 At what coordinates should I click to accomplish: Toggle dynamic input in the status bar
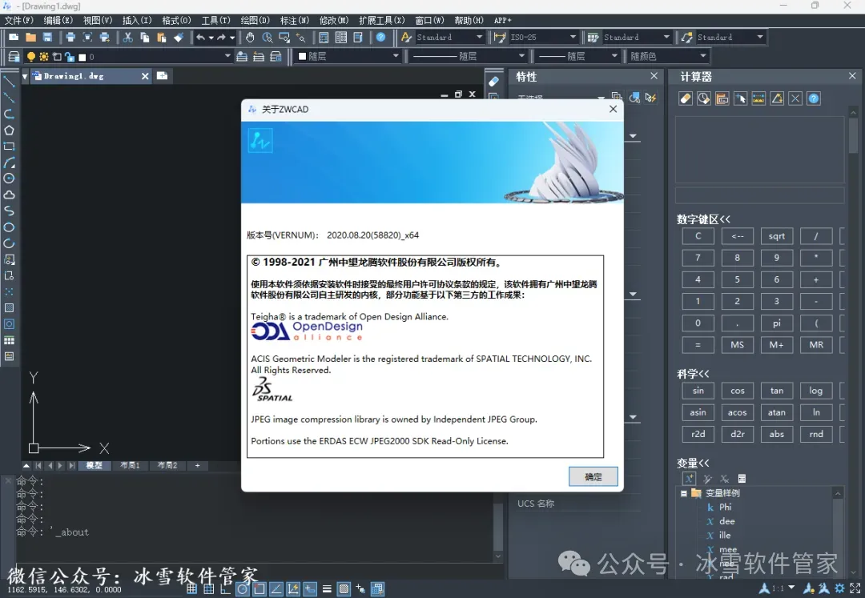[x=310, y=588]
